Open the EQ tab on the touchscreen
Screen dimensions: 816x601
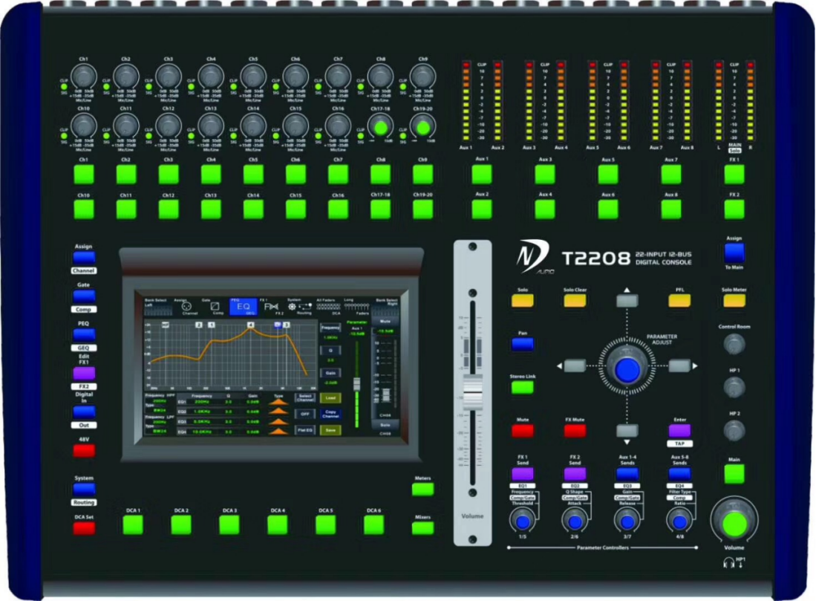coord(243,307)
